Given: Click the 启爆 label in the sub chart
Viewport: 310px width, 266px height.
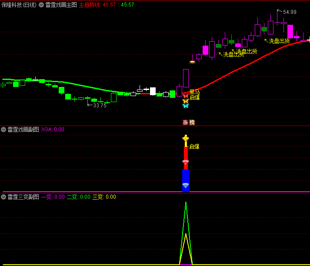Looking at the screenshot, I should pos(194,146).
